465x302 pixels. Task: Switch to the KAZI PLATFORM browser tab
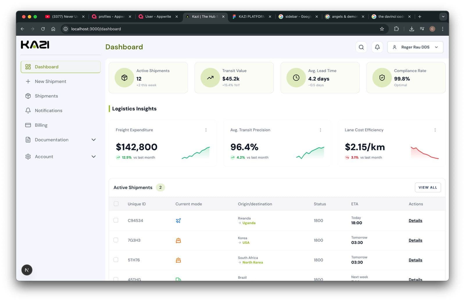pos(251,17)
